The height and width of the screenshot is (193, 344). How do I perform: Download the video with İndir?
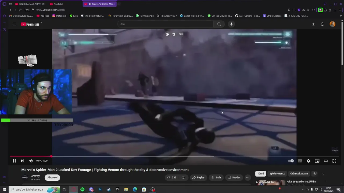point(216,177)
